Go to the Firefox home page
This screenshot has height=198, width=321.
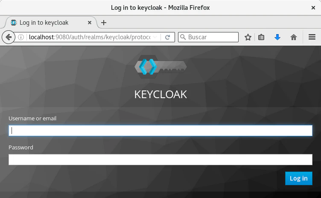[x=294, y=38]
